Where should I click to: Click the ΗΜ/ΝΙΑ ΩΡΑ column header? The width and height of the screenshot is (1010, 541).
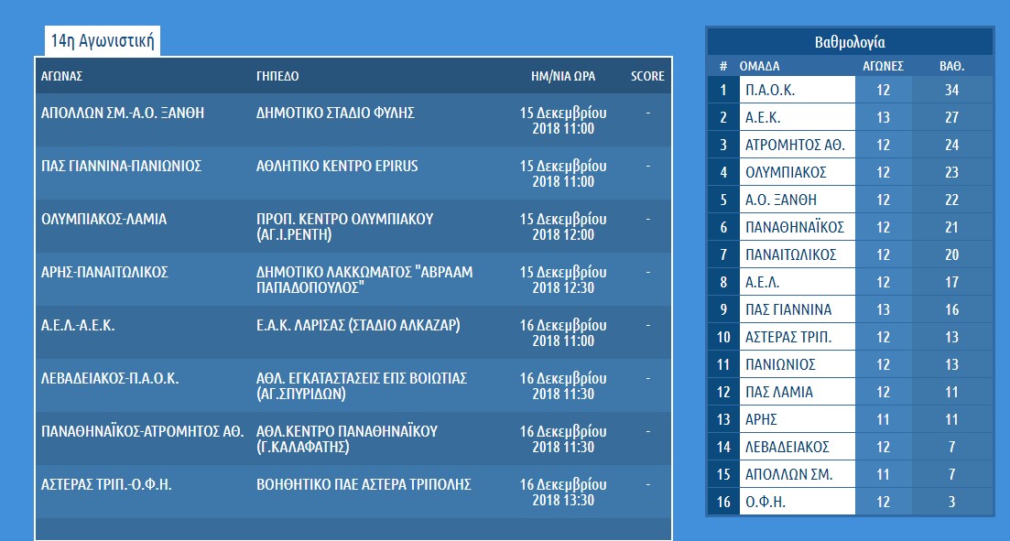563,76
